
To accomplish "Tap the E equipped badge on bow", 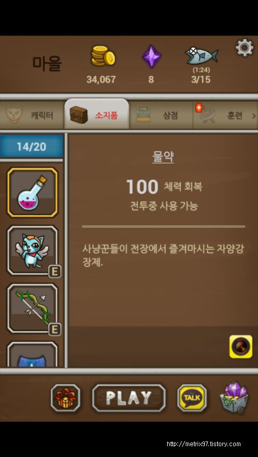I will tap(55, 330).
